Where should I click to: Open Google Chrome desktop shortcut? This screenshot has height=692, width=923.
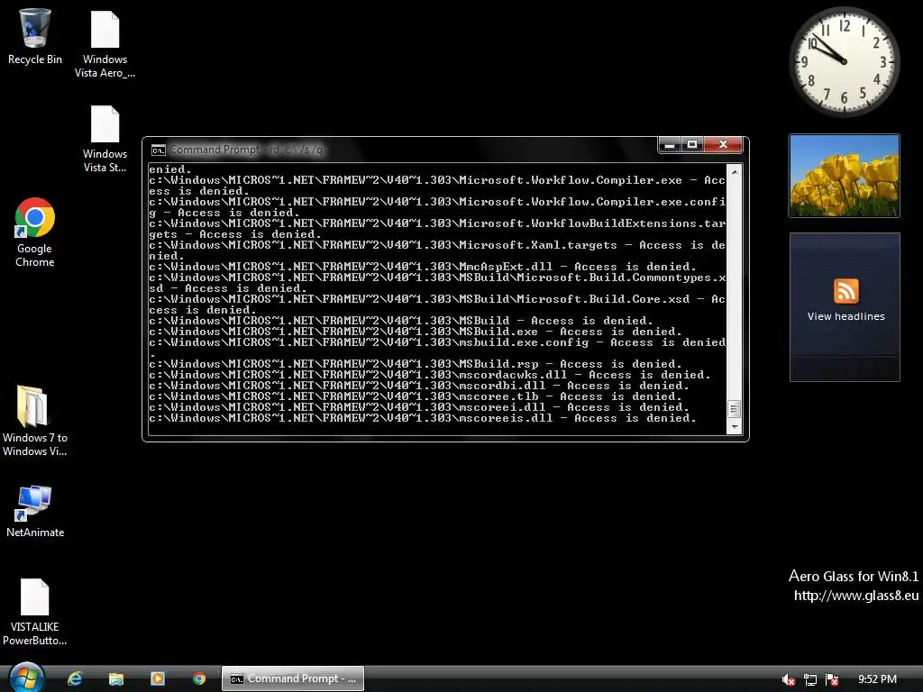point(35,232)
